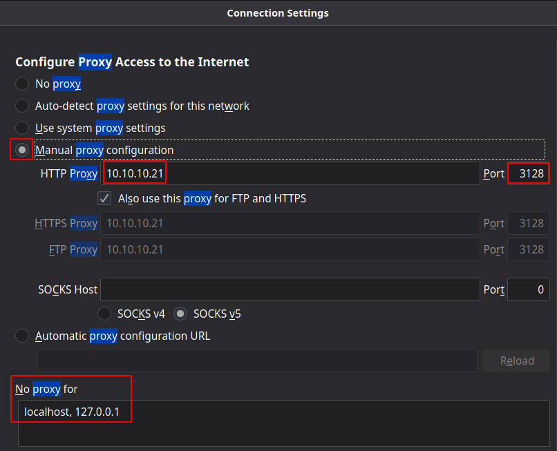Screen dimensions: 557x451
Task: Select the SOCKS v4 radio button
Action: [104, 314]
